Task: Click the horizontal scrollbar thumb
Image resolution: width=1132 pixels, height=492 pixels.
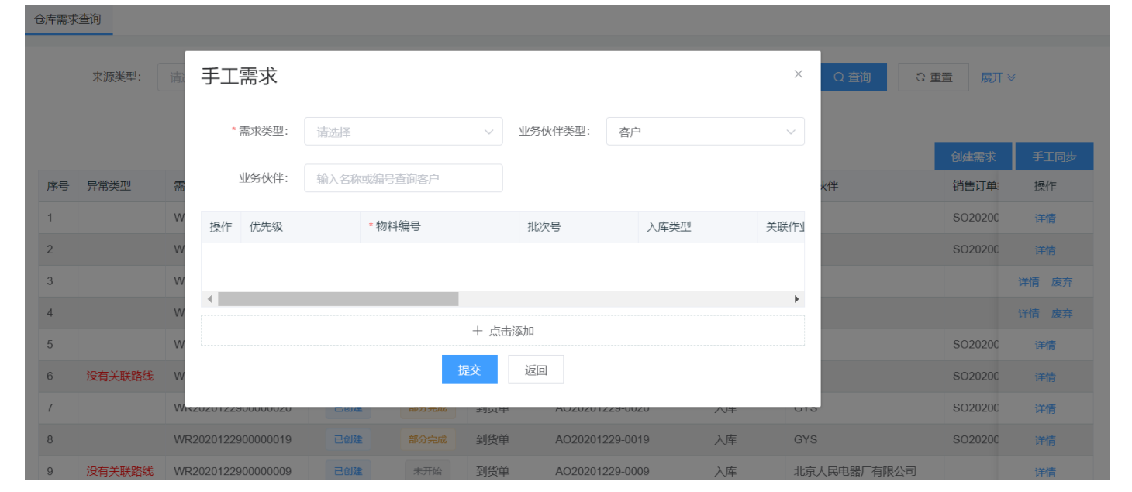Action: click(x=338, y=299)
